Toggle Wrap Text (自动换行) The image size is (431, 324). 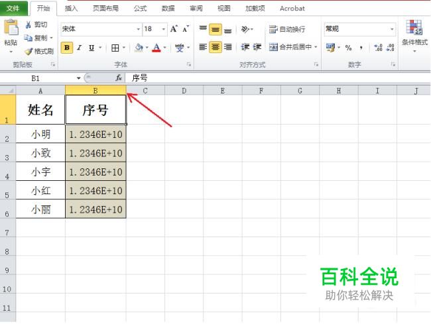(286, 29)
